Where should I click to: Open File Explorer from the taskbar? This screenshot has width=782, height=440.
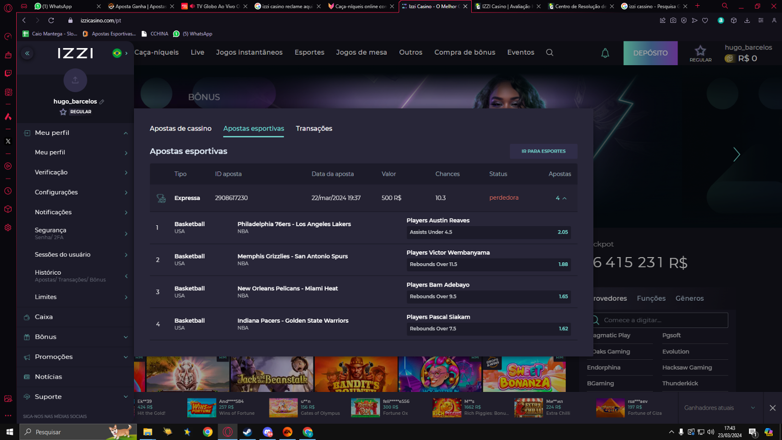(148, 432)
